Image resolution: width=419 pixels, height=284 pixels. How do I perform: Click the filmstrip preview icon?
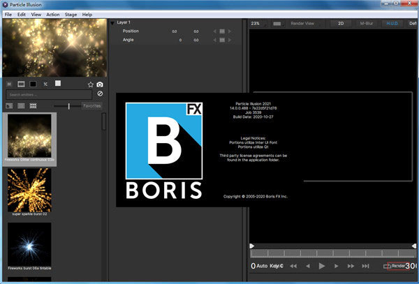[x=21, y=84]
